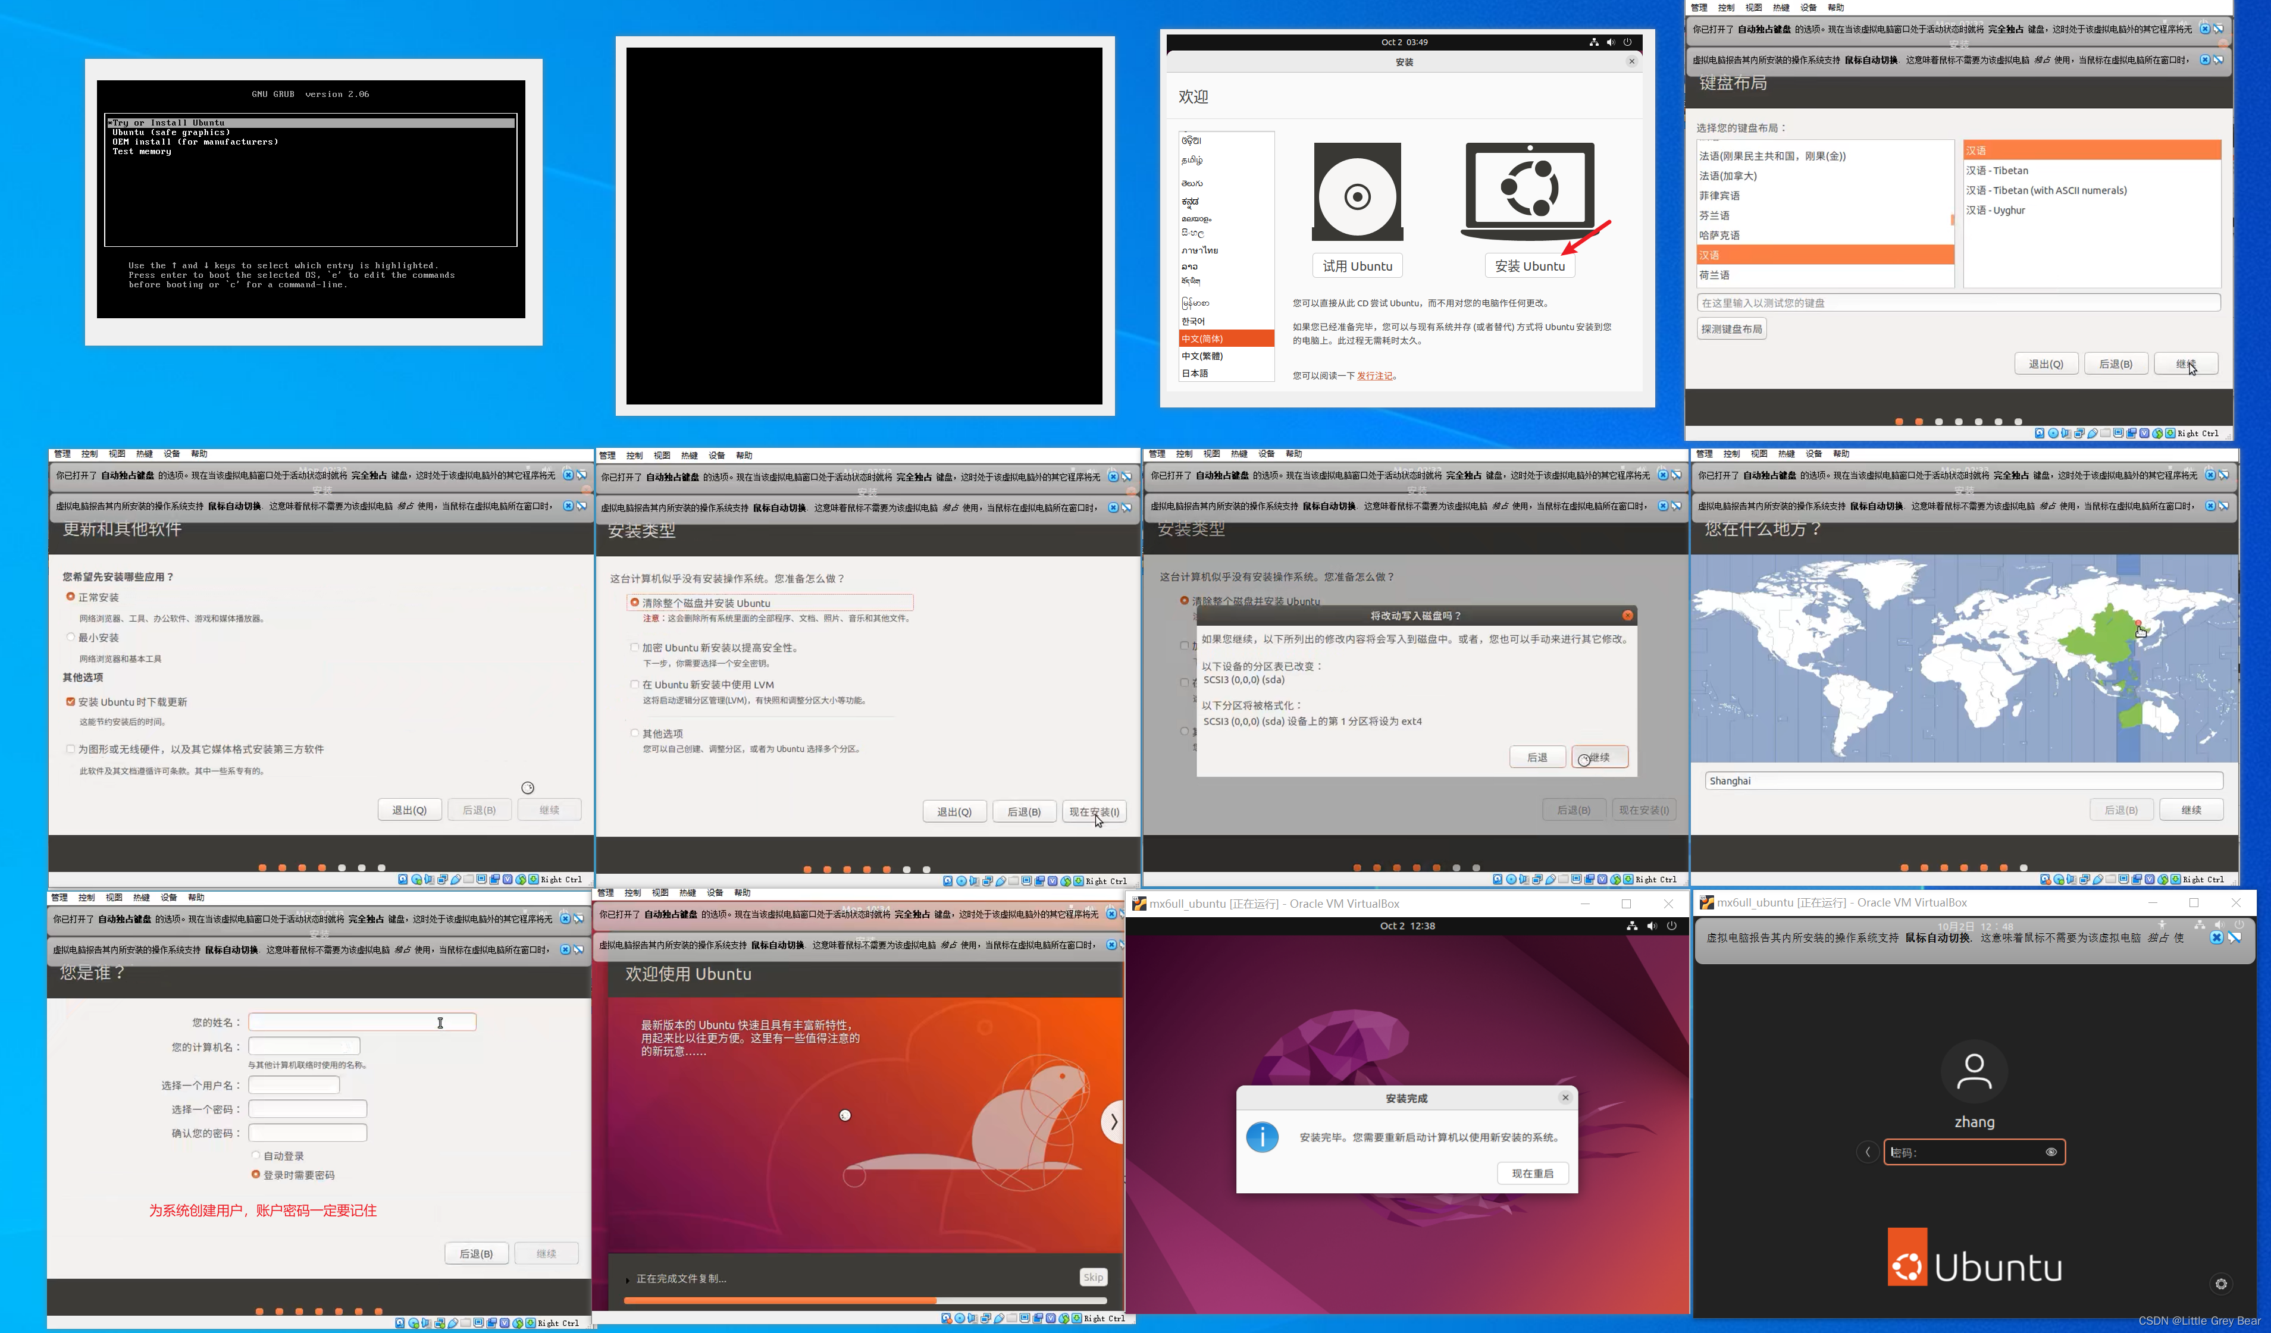Click the 安装 Ubuntu button
The width and height of the screenshot is (2271, 1333).
tap(1529, 266)
